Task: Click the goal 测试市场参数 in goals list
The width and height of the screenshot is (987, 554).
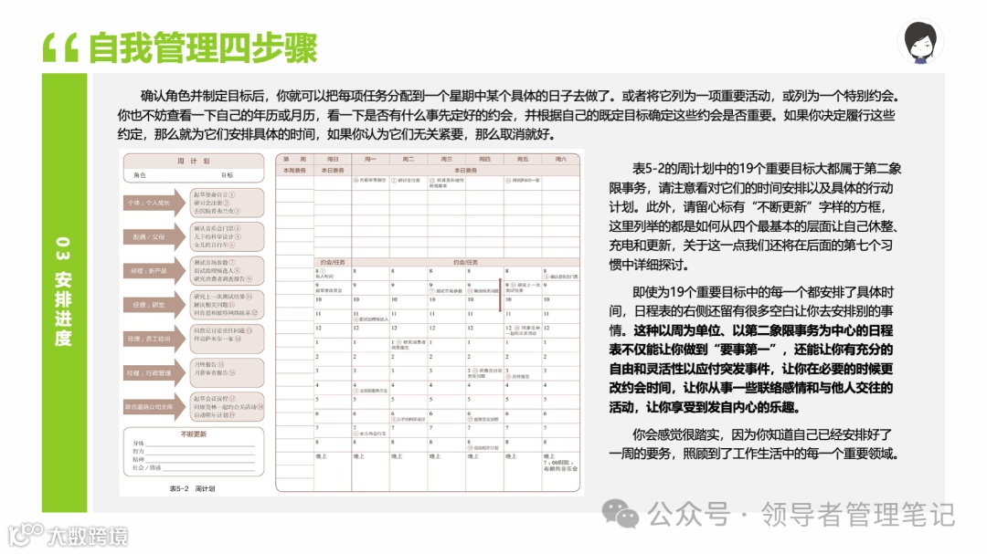Action: 215,262
